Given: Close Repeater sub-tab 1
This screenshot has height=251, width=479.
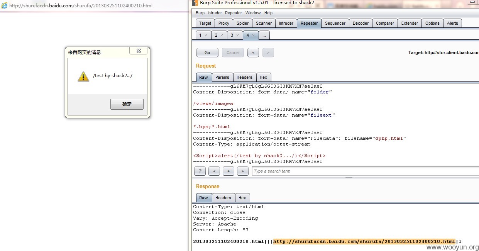Looking at the screenshot, I should click(206, 35).
